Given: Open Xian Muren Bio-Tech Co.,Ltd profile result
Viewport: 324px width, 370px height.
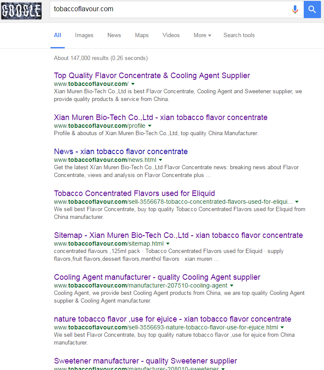Looking at the screenshot, I should point(160,117).
